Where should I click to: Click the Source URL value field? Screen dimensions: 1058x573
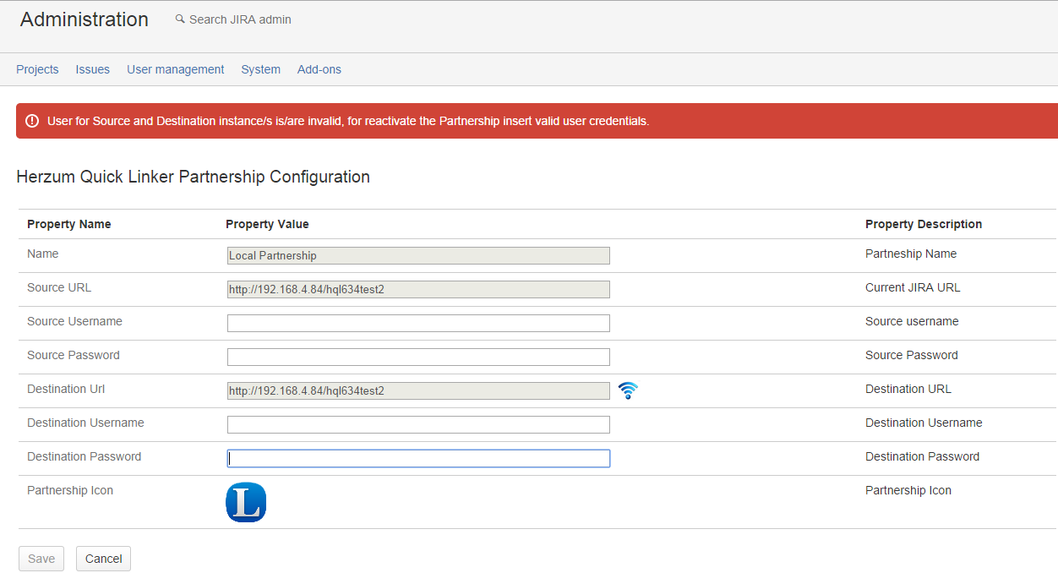[418, 289]
